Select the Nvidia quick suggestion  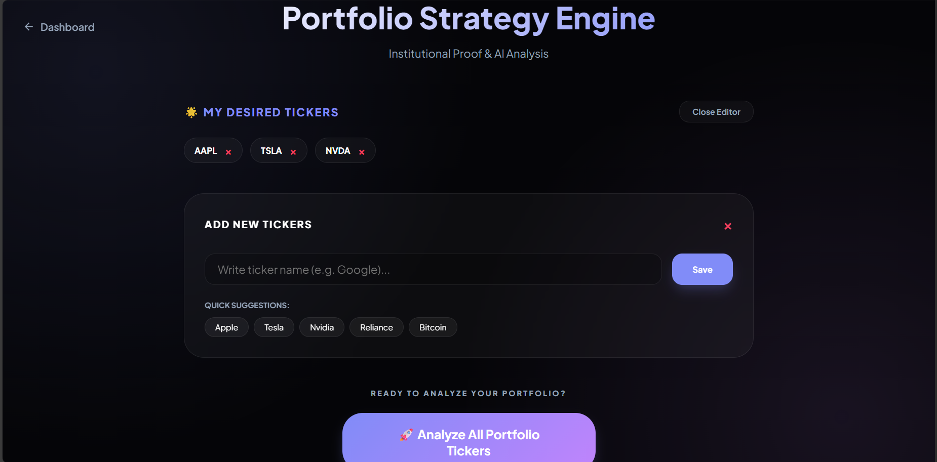(322, 327)
